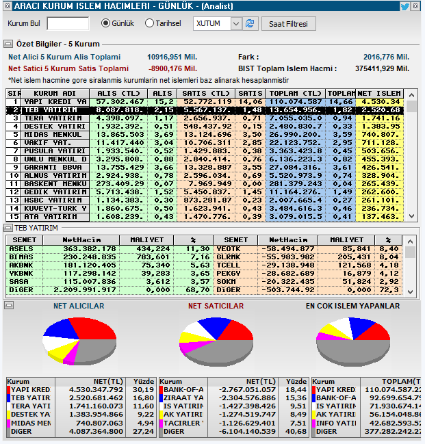Click YEOTK in the net sells list
Screen dimensions: 425x444
coord(229,249)
